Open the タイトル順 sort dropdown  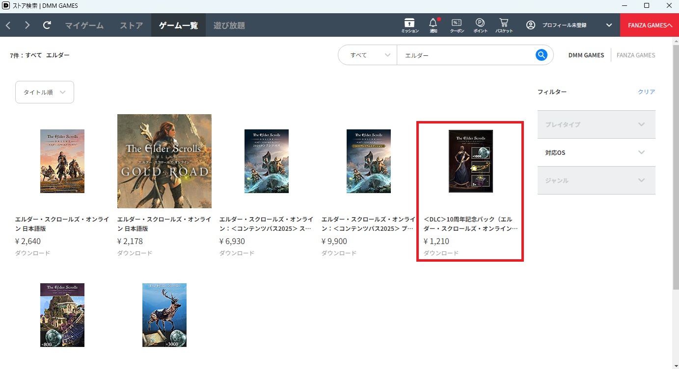45,92
